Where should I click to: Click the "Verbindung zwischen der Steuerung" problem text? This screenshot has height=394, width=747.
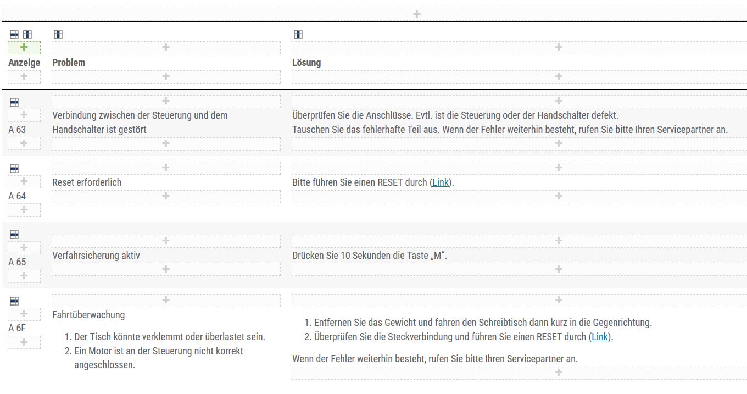pyautogui.click(x=140, y=116)
